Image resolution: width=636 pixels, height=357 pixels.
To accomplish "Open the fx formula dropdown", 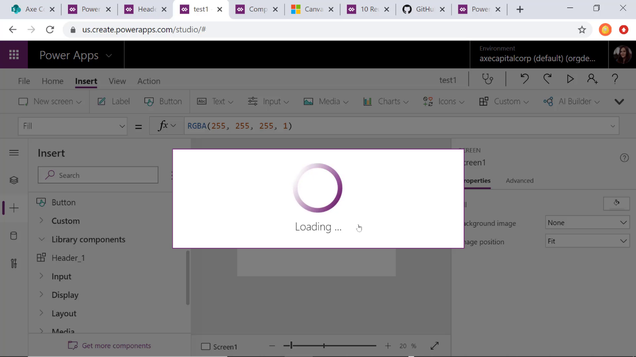I will pos(167,126).
